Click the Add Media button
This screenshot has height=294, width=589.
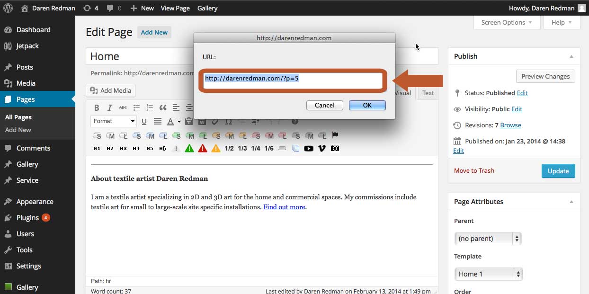pos(111,90)
